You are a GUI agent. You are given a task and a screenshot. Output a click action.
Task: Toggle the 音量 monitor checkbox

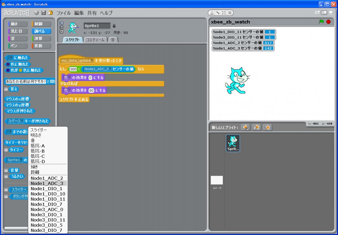tap(6, 170)
